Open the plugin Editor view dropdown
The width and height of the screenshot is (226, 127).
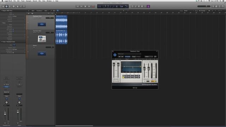(x=149, y=57)
